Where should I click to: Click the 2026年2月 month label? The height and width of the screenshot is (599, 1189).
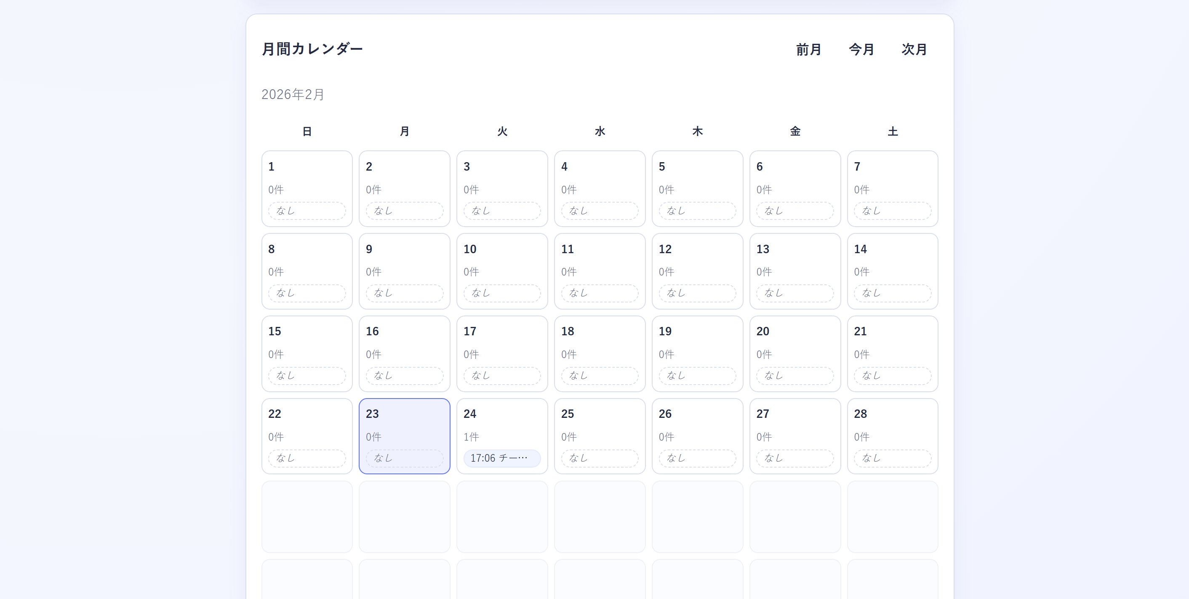pyautogui.click(x=293, y=94)
